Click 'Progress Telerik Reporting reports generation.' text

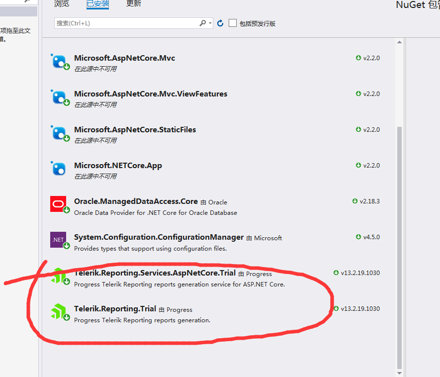(x=142, y=320)
